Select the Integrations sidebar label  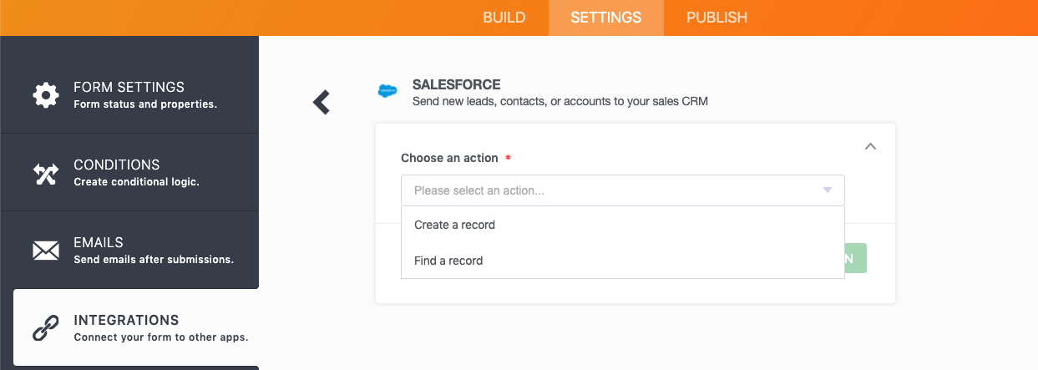[x=126, y=320]
